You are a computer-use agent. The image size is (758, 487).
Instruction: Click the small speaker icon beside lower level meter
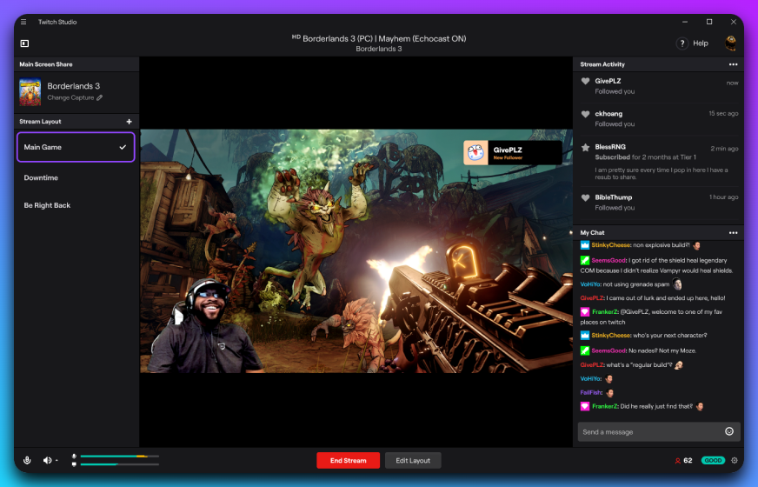[74, 464]
